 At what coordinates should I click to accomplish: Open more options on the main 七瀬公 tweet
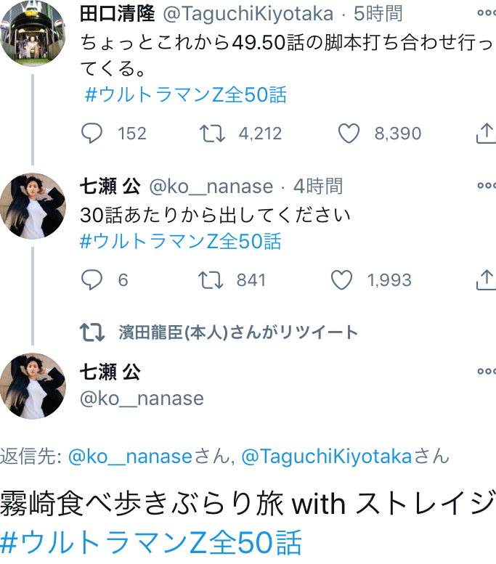485,372
